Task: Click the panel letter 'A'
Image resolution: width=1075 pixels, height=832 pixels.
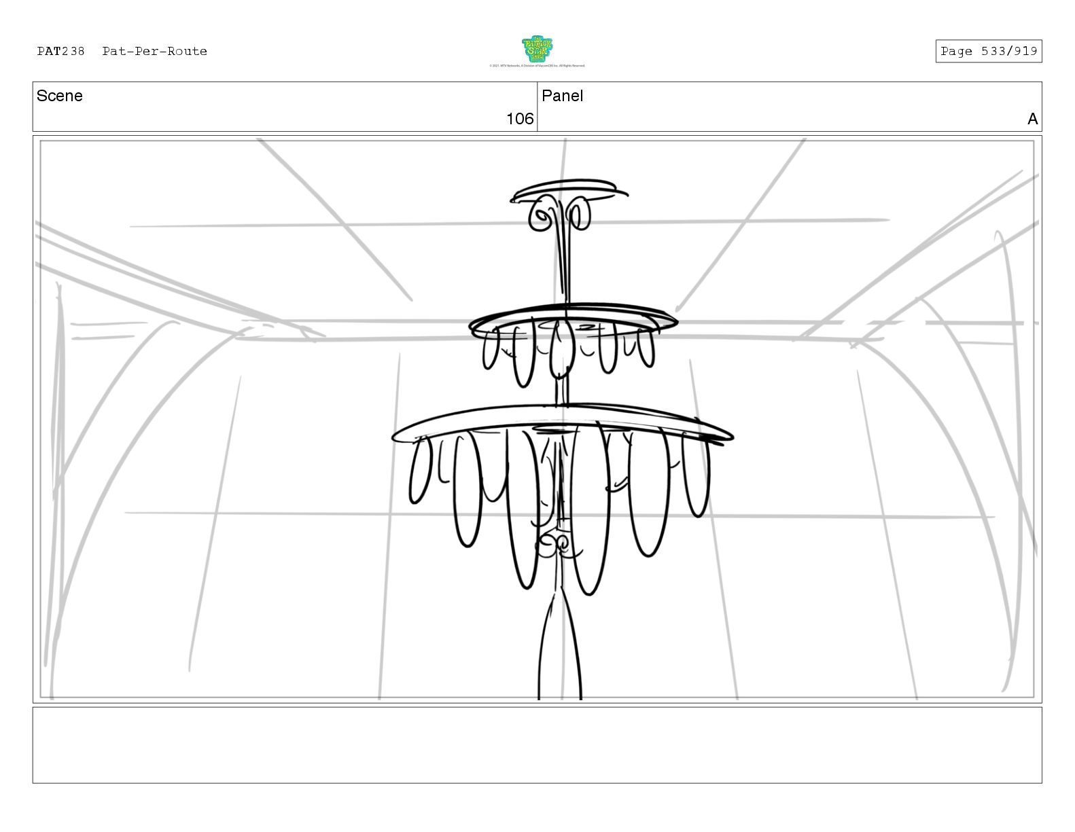Action: [x=1033, y=120]
